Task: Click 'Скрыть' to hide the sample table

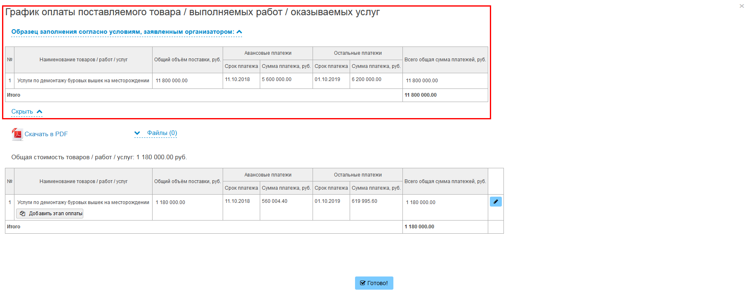Action: coord(27,112)
